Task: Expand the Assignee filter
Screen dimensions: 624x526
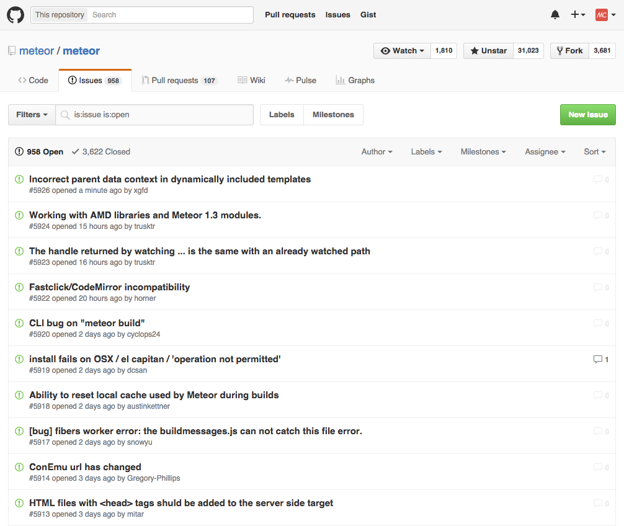Action: 545,151
